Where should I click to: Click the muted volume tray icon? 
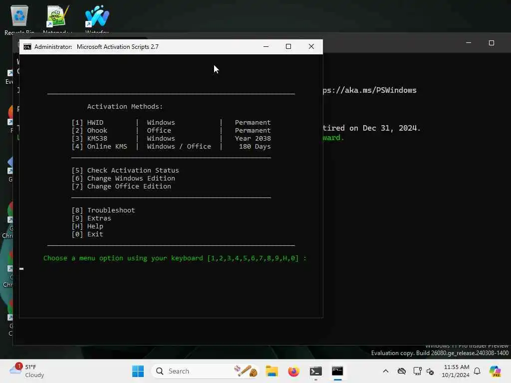[430, 371]
